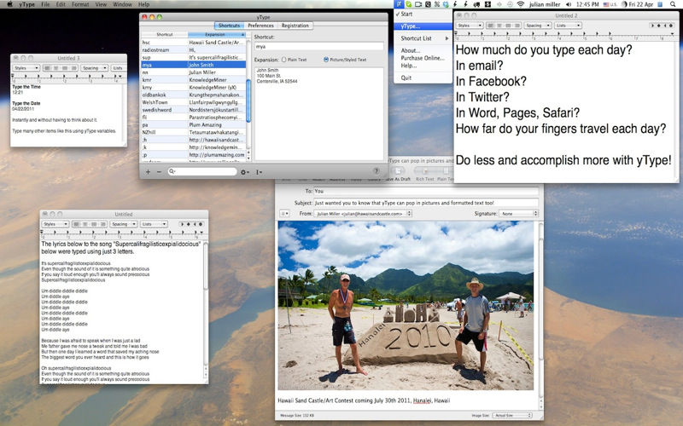The image size is (683, 426).
Task: Click the add shortcut plus button
Action: pyautogui.click(x=148, y=172)
